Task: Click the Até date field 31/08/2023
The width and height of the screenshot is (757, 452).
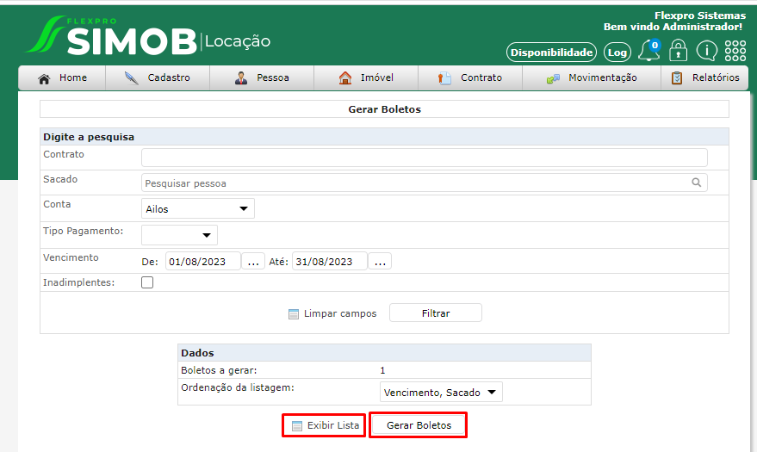Action: [x=330, y=262]
